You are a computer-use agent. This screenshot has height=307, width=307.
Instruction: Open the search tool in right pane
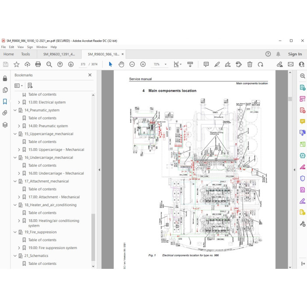click(303, 76)
